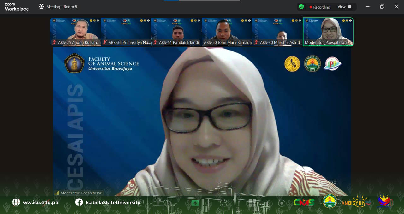Select the Moderator_Poespitasari video thumbnail
Screen dimensions: 404x214
coord(328,32)
